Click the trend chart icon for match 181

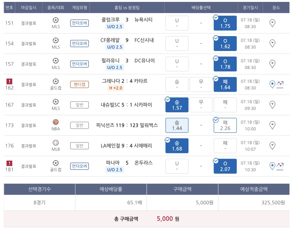tap(280, 166)
